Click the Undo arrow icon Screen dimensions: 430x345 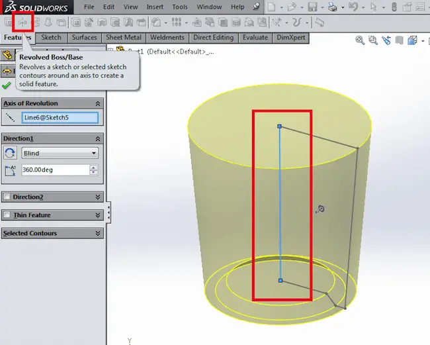(x=353, y=7)
